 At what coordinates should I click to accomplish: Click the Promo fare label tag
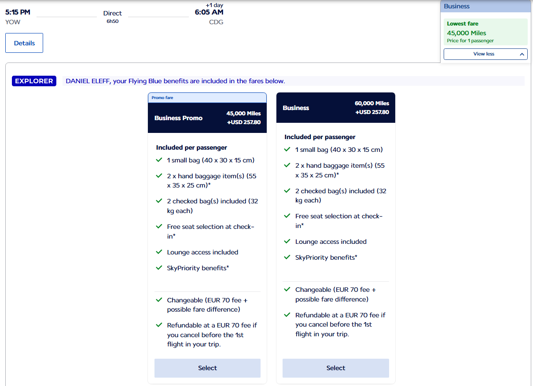(162, 98)
